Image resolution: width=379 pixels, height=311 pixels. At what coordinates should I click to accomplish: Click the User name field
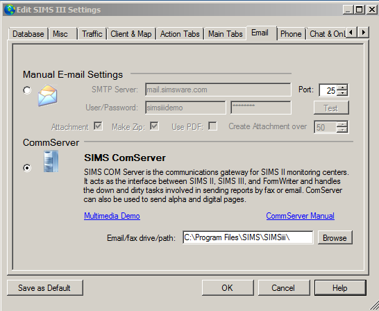(185, 108)
